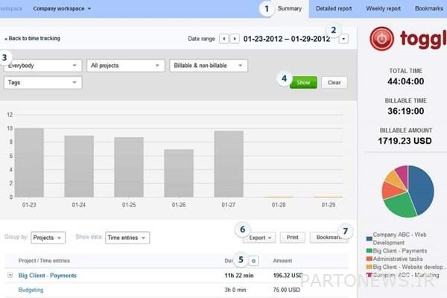Open the Everybody user filter dropdown
Image resolution: width=447 pixels, height=298 pixels.
(x=42, y=65)
